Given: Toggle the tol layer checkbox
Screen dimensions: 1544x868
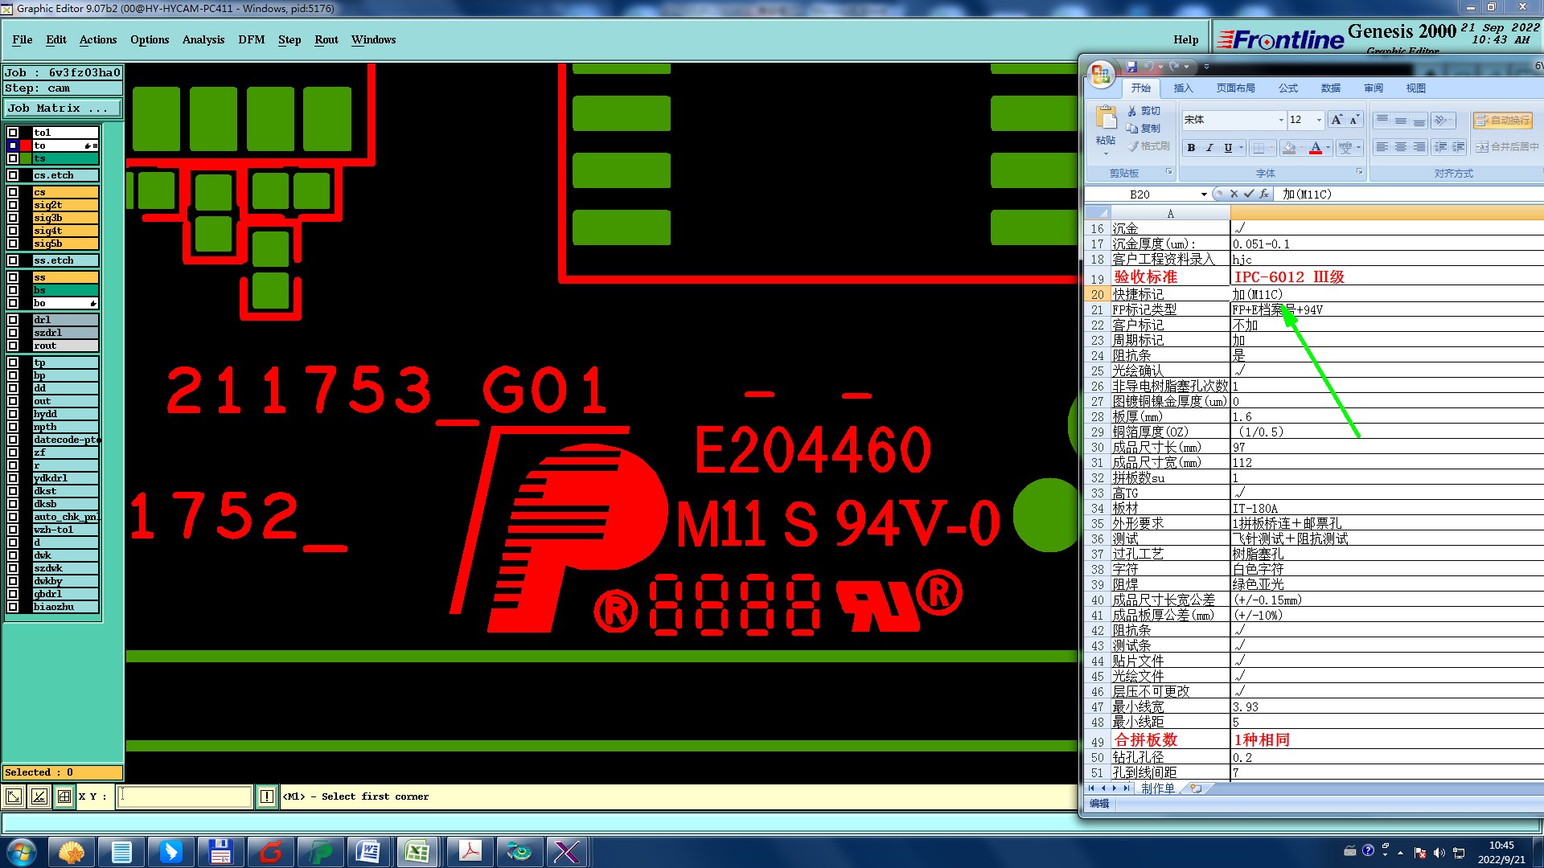Looking at the screenshot, I should pos(13,133).
